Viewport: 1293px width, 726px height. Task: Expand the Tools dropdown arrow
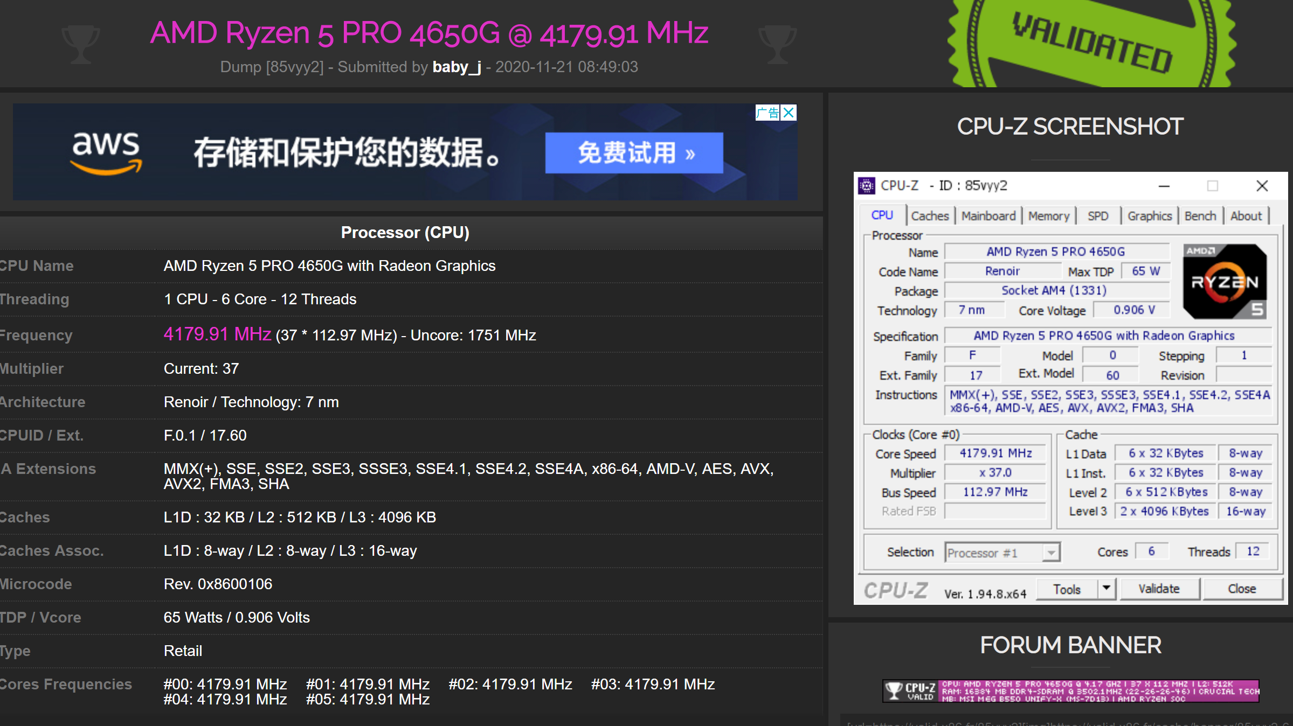coord(1106,588)
